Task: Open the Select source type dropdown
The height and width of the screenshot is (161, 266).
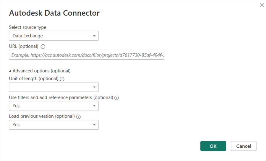Action: (53, 36)
